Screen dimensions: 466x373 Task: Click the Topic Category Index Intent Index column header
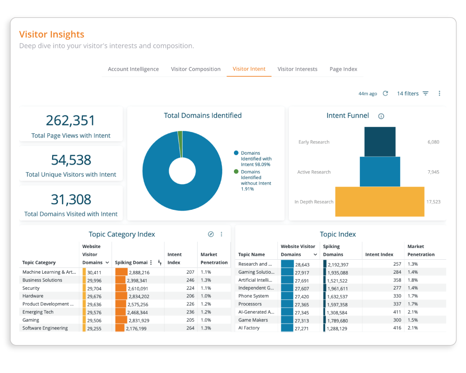(174, 258)
